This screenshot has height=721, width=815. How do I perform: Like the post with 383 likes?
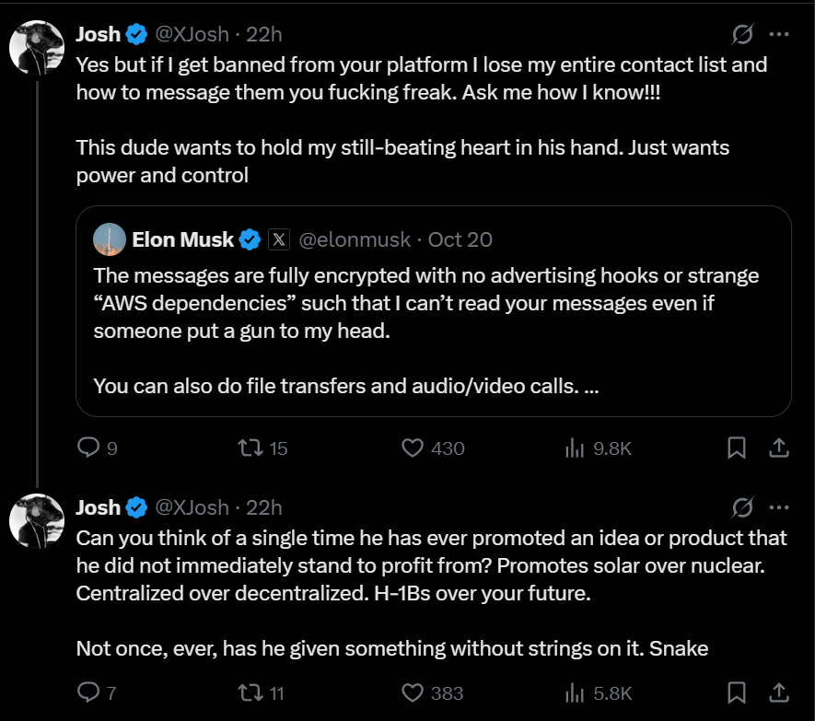point(413,692)
